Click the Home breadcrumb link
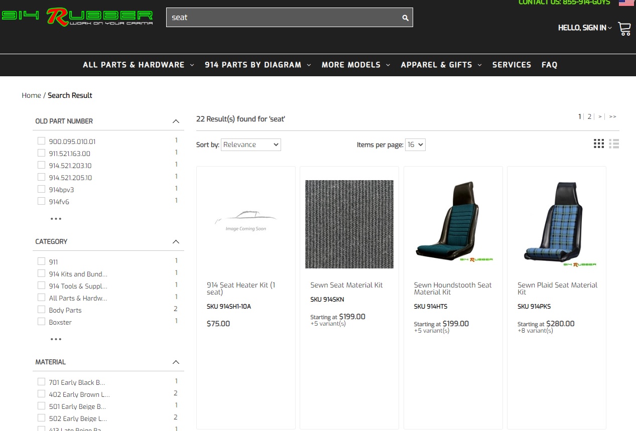636x431 pixels. tap(31, 95)
